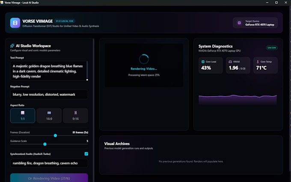The height and width of the screenshot is (182, 291).
Task: Click the GPU usage purple graph
Action: [238, 100]
